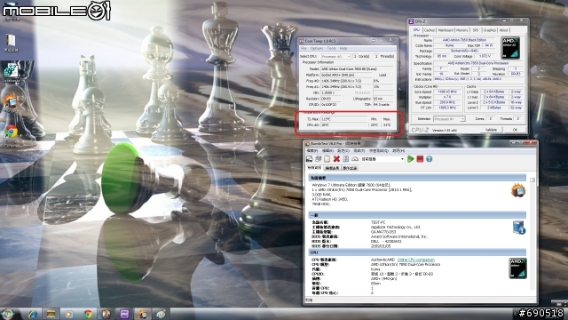Click the copy pages icon in BurnInTest toolbar

(x=319, y=159)
